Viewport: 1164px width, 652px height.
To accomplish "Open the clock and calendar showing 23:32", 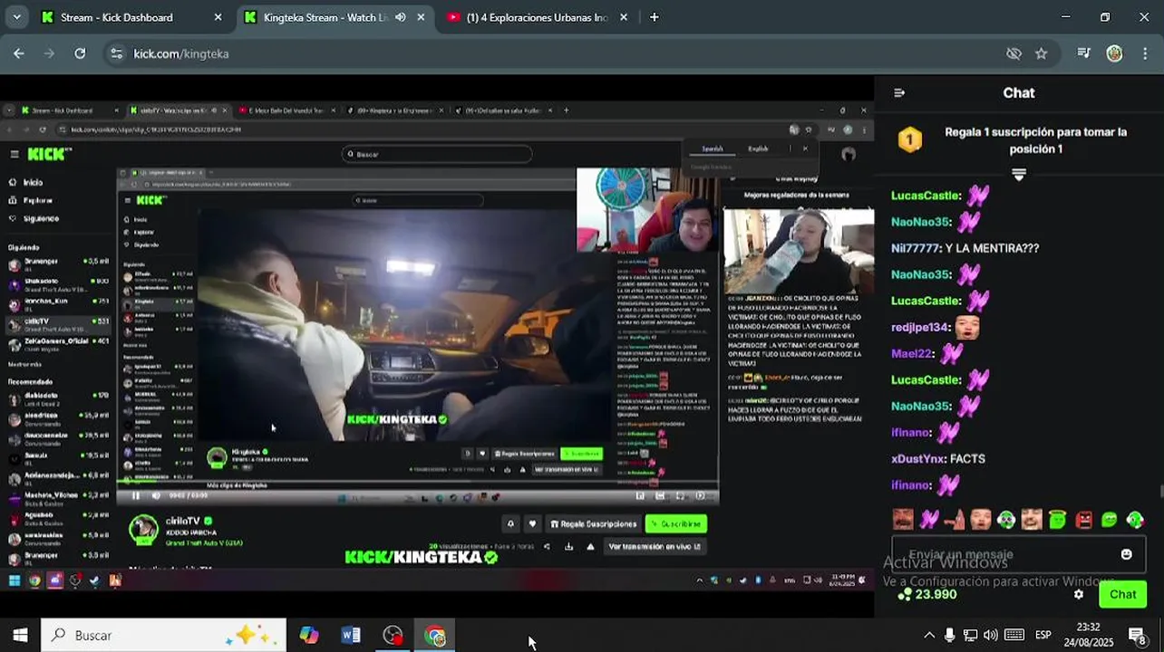I will pyautogui.click(x=1089, y=635).
